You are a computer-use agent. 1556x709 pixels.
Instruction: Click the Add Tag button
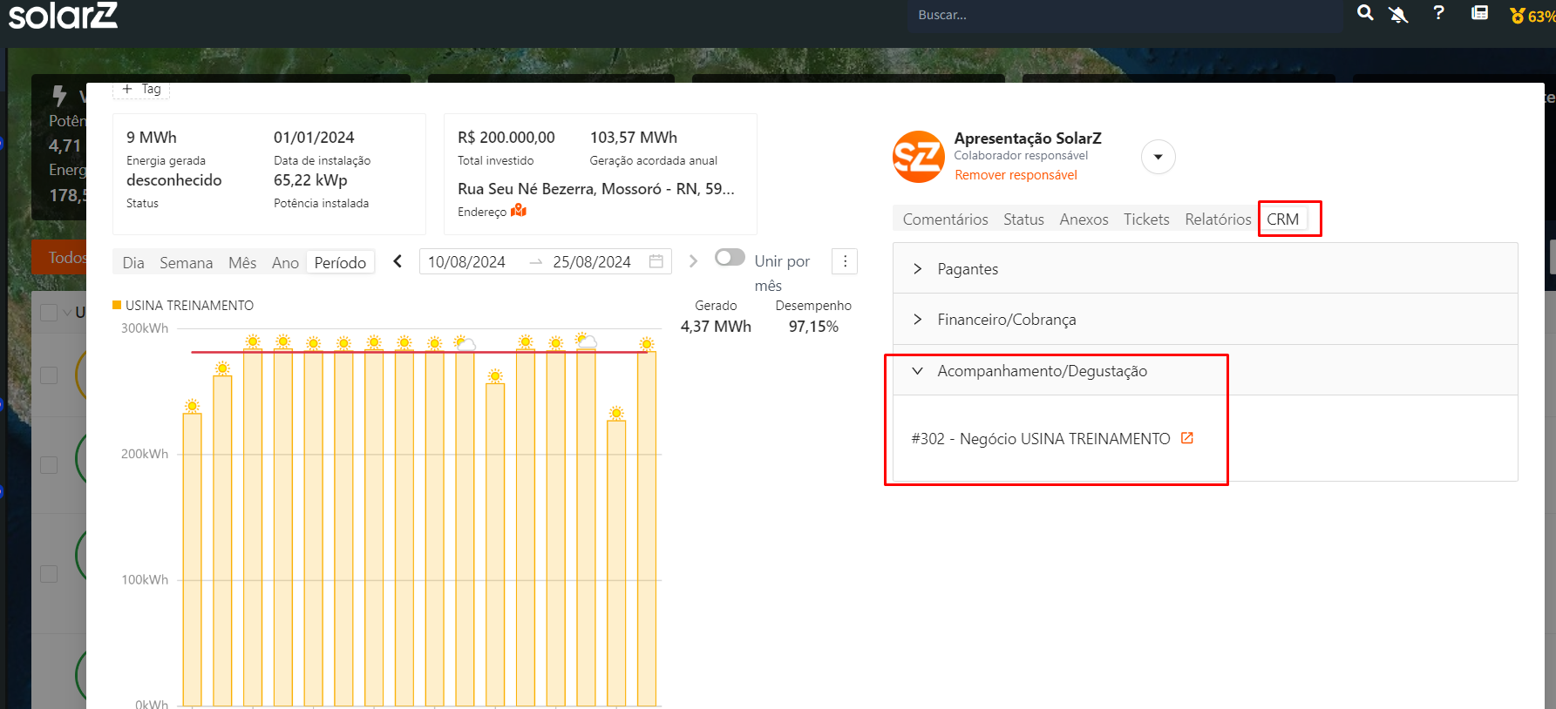coord(142,89)
